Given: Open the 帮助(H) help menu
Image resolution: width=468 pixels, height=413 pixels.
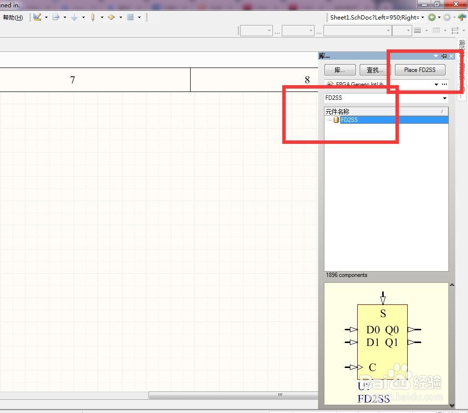Looking at the screenshot, I should click(x=13, y=17).
